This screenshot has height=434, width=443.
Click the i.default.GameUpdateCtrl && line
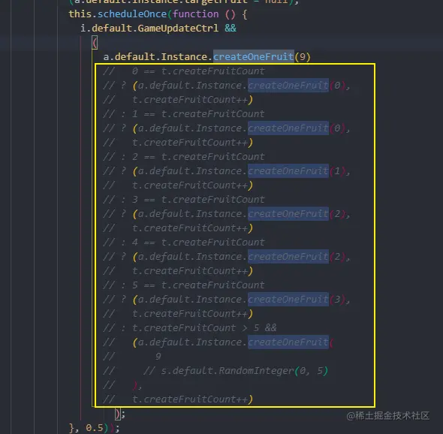(x=158, y=29)
